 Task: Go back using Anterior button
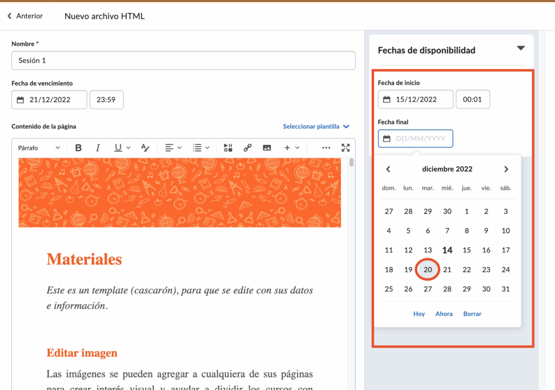click(25, 16)
